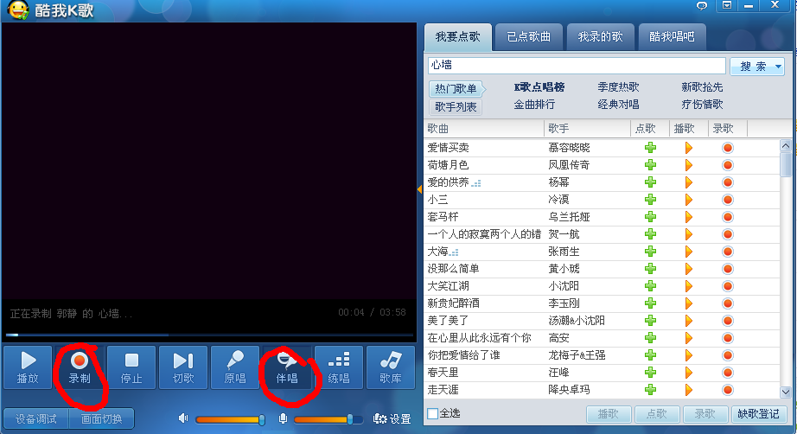Open the K歌点唱榜 chart

(539, 87)
